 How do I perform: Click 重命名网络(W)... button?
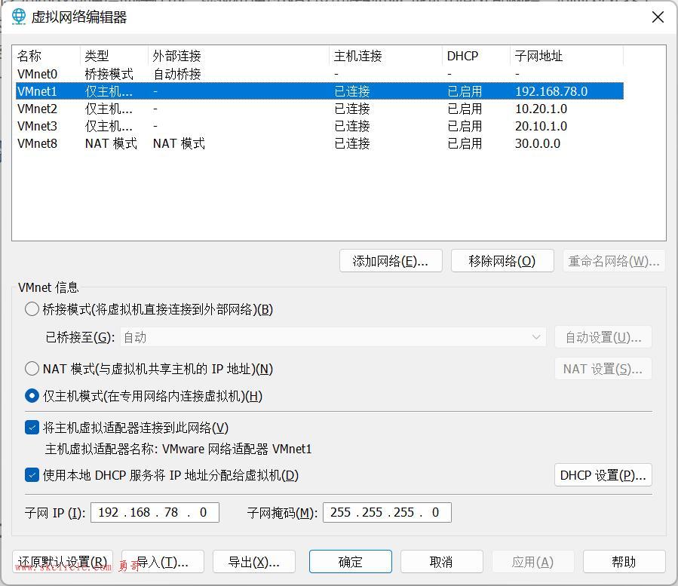[x=614, y=261]
